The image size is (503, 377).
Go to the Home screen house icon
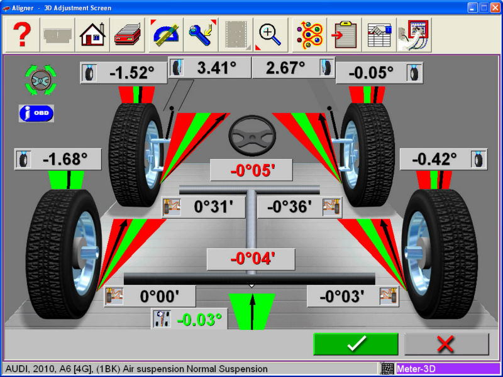92,35
